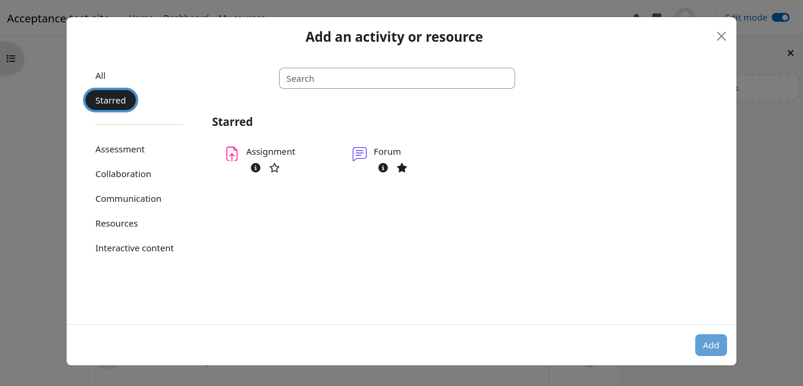Screen dimensions: 803x386
Task: Show the Collaboration category
Action: click(x=123, y=174)
